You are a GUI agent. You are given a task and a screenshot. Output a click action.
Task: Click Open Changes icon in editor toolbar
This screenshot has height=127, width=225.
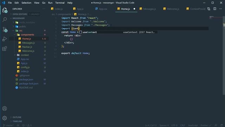(x=209, y=9)
